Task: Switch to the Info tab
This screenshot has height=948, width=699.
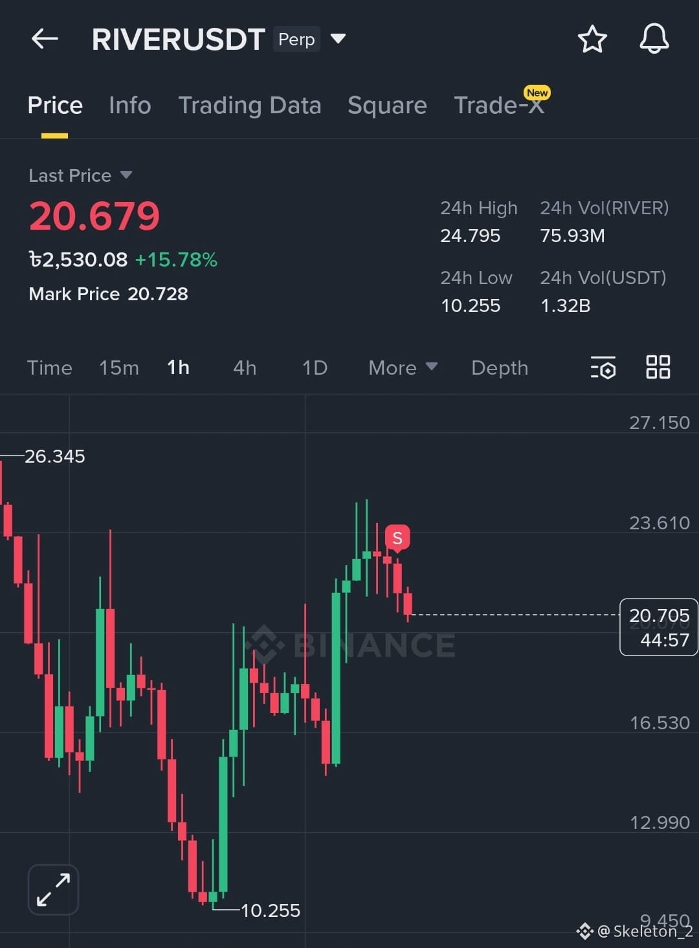Action: click(x=130, y=105)
